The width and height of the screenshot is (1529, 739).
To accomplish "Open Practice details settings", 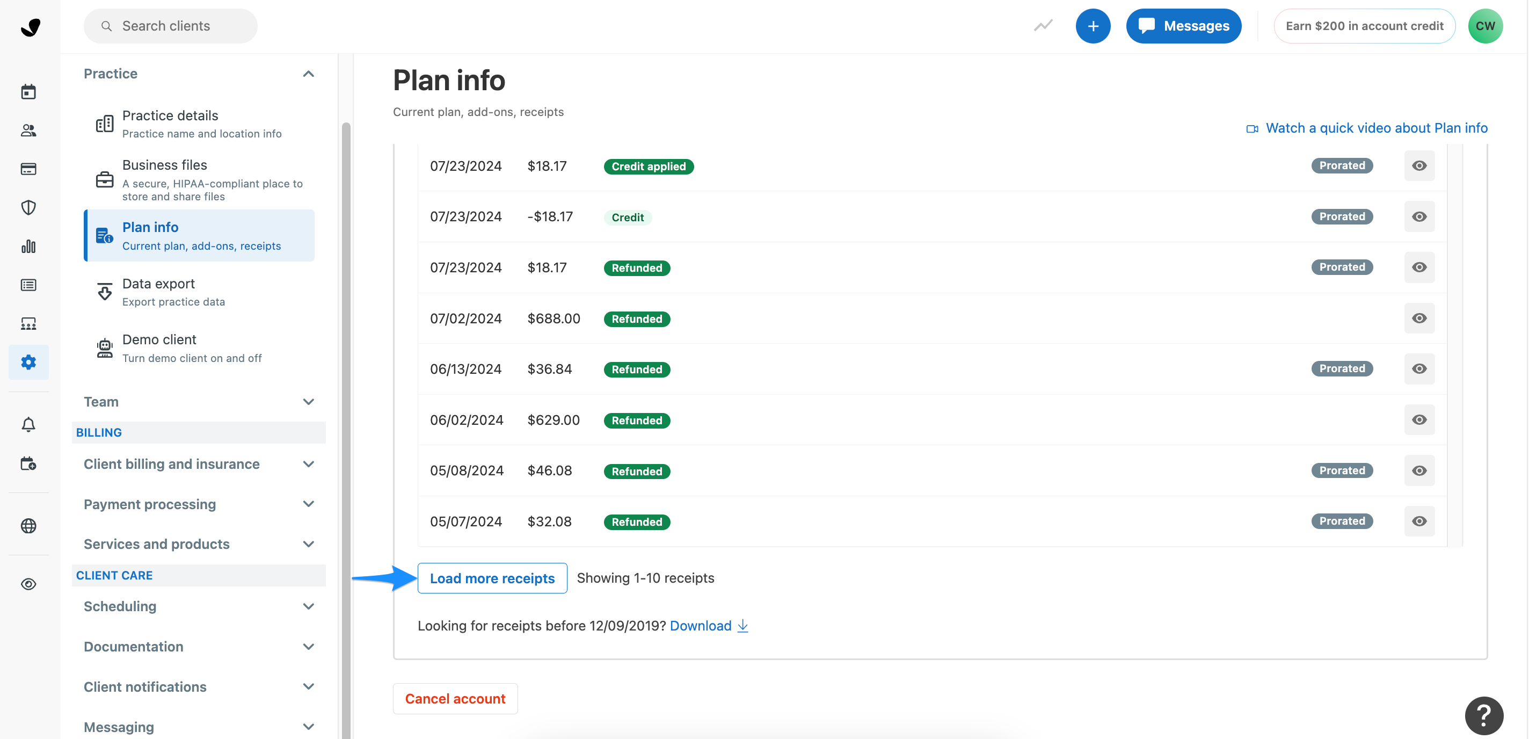I will (x=199, y=124).
